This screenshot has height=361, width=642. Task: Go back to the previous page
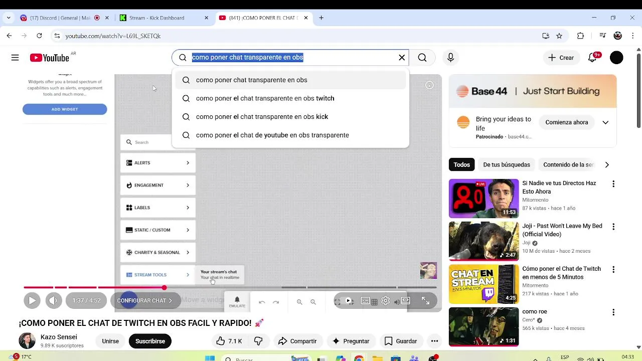pyautogui.click(x=9, y=36)
